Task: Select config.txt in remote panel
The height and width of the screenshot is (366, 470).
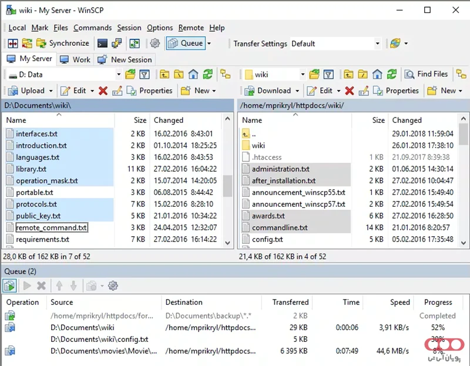Action: [267, 240]
